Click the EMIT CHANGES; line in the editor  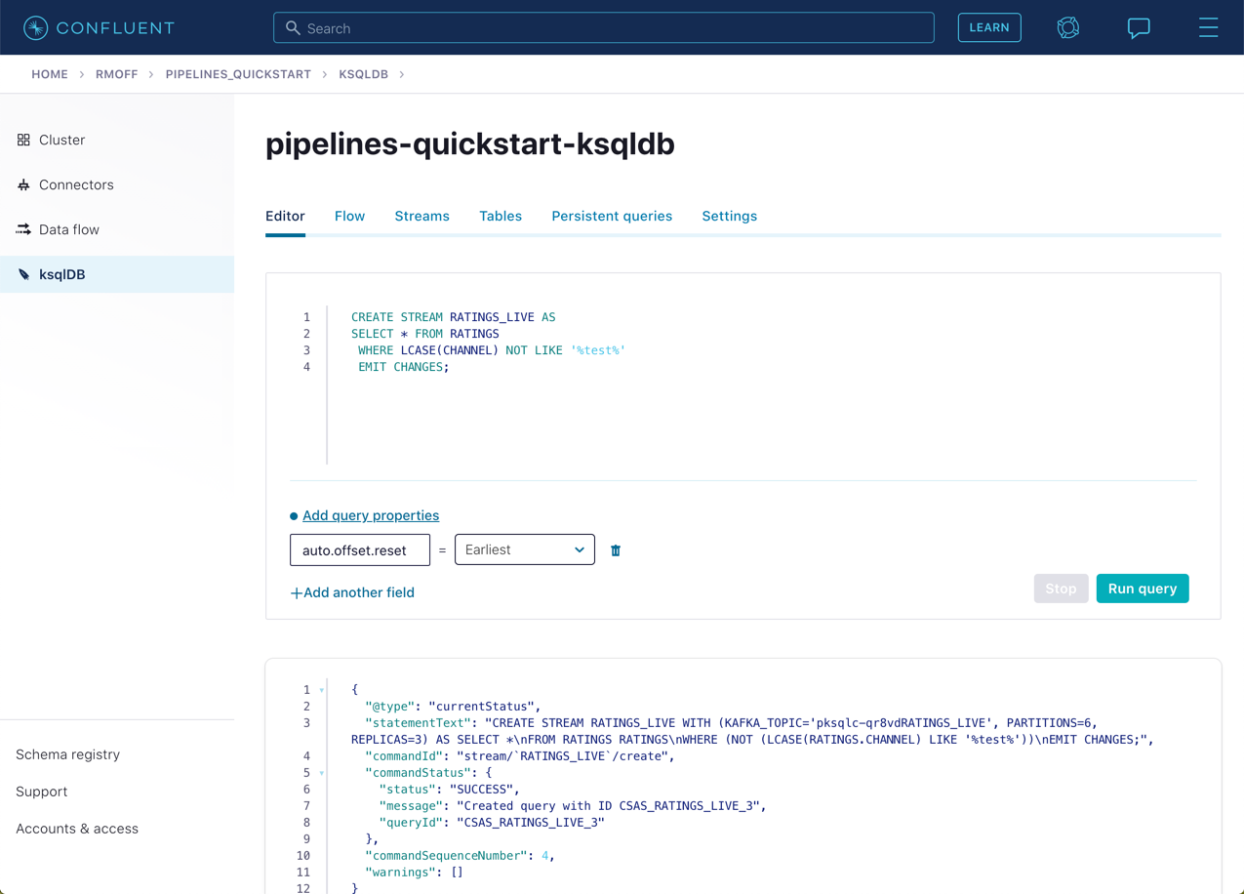click(404, 367)
